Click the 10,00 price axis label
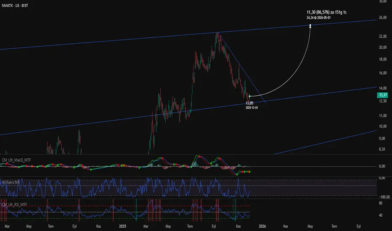392x231 pixels. 383,126
